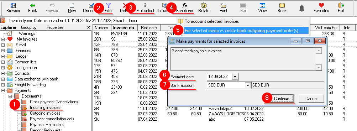Click the Multiselect toolbar button
This screenshot has height=131, width=357.
(145, 7)
